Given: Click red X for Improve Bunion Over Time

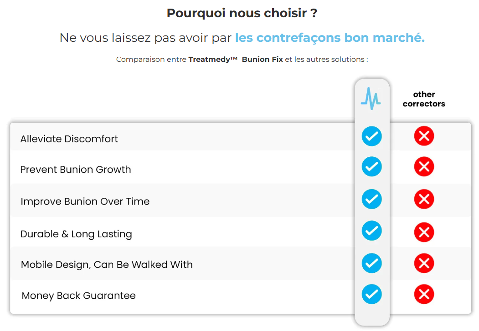Looking at the screenshot, I should [424, 199].
